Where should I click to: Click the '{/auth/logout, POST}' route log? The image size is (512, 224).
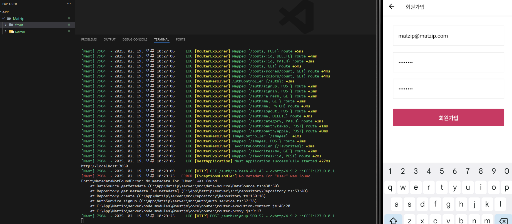tap(270, 111)
